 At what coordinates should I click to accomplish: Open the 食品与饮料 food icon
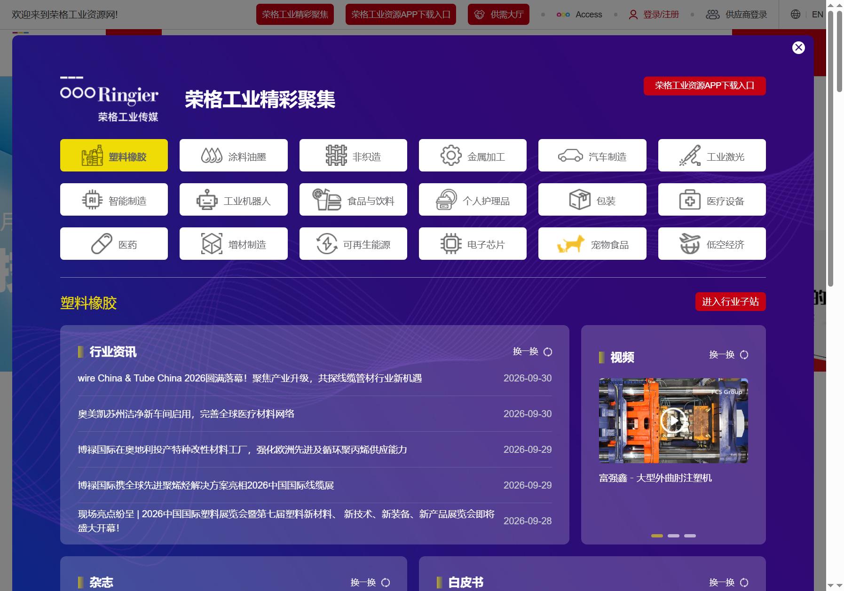coord(327,200)
